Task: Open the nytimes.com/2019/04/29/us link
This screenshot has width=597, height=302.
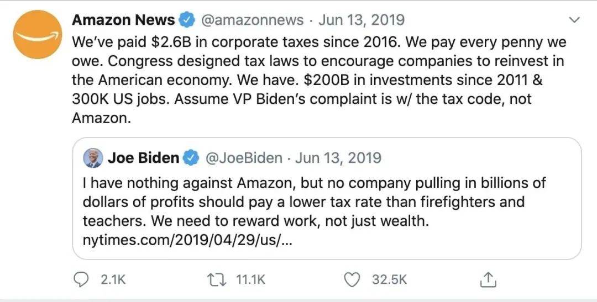Action: click(x=187, y=240)
